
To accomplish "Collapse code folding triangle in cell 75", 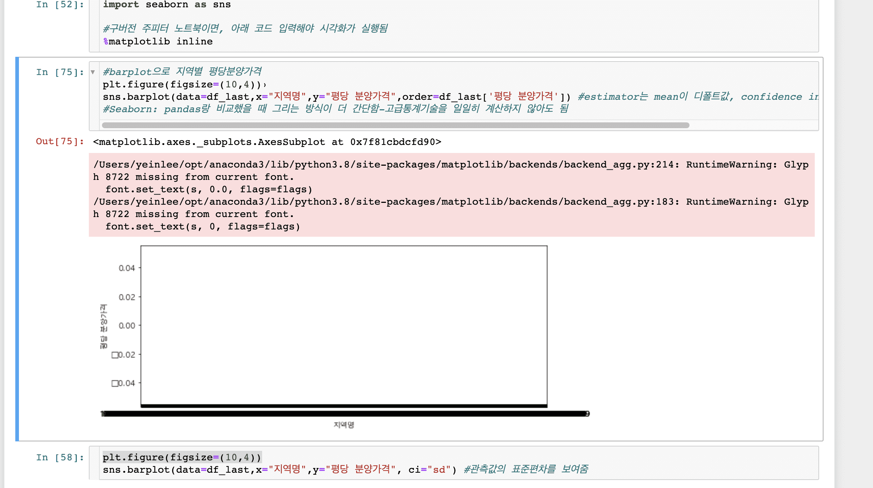I will (x=93, y=72).
